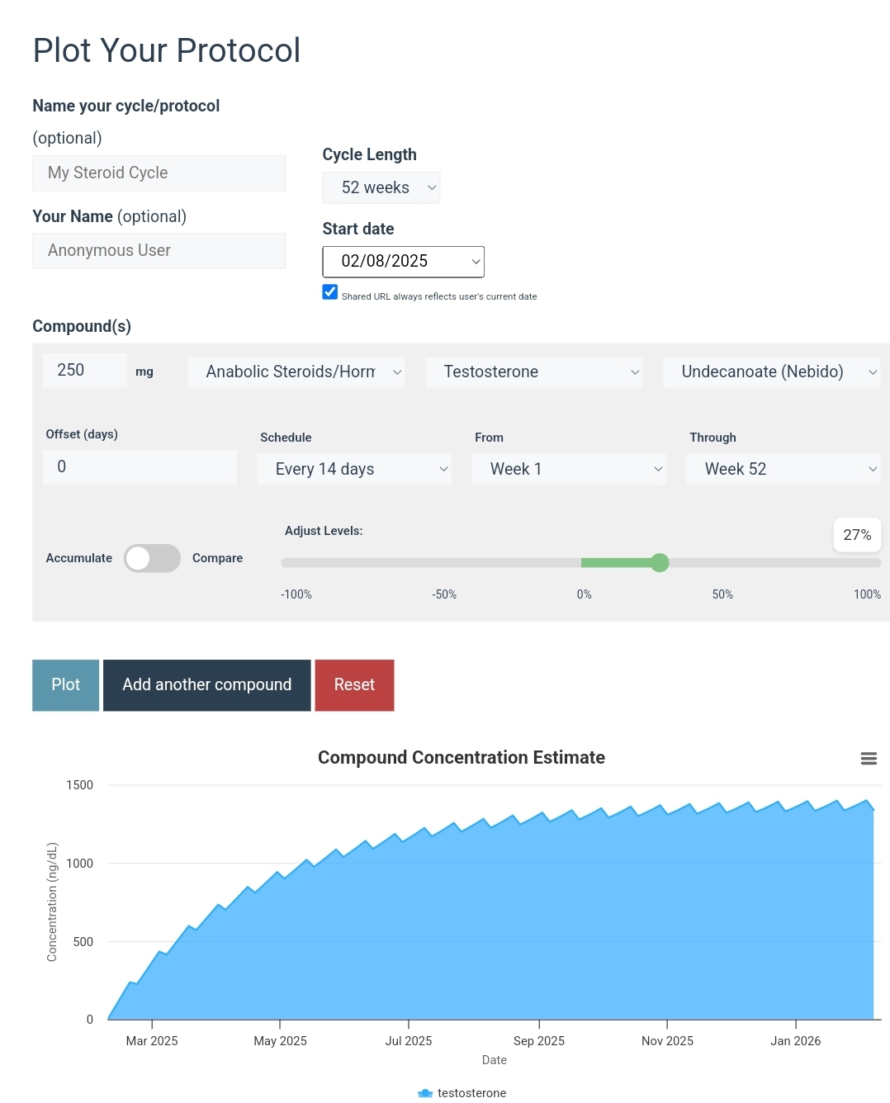Screen dimensions: 890x1103
Task: Expand the Start date selector
Action: point(403,262)
